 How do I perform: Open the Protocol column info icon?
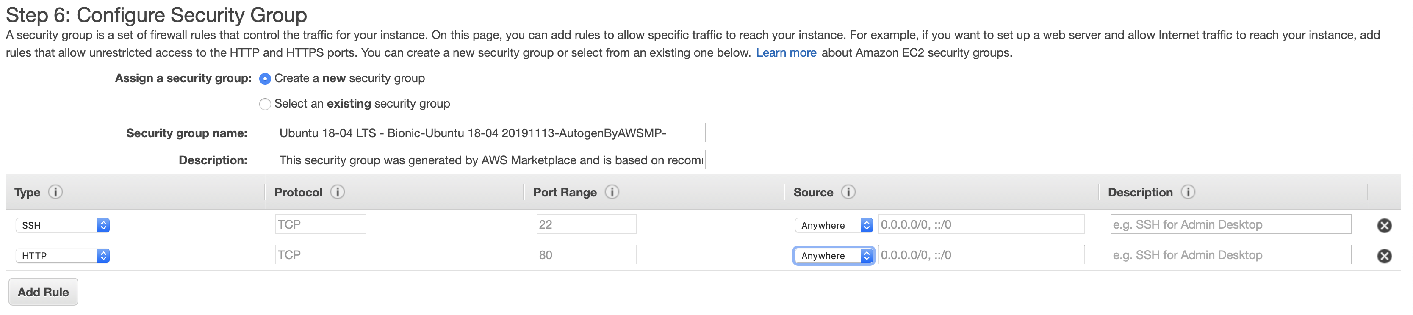[x=337, y=192]
